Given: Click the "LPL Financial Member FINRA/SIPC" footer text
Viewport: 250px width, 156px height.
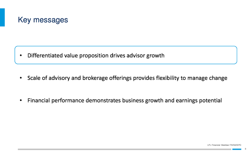Looking at the screenshot, I should (x=224, y=145).
